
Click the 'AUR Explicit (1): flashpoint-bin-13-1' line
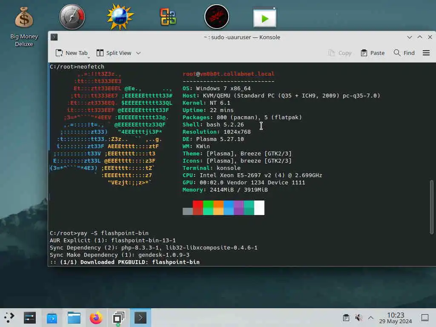pyautogui.click(x=113, y=240)
